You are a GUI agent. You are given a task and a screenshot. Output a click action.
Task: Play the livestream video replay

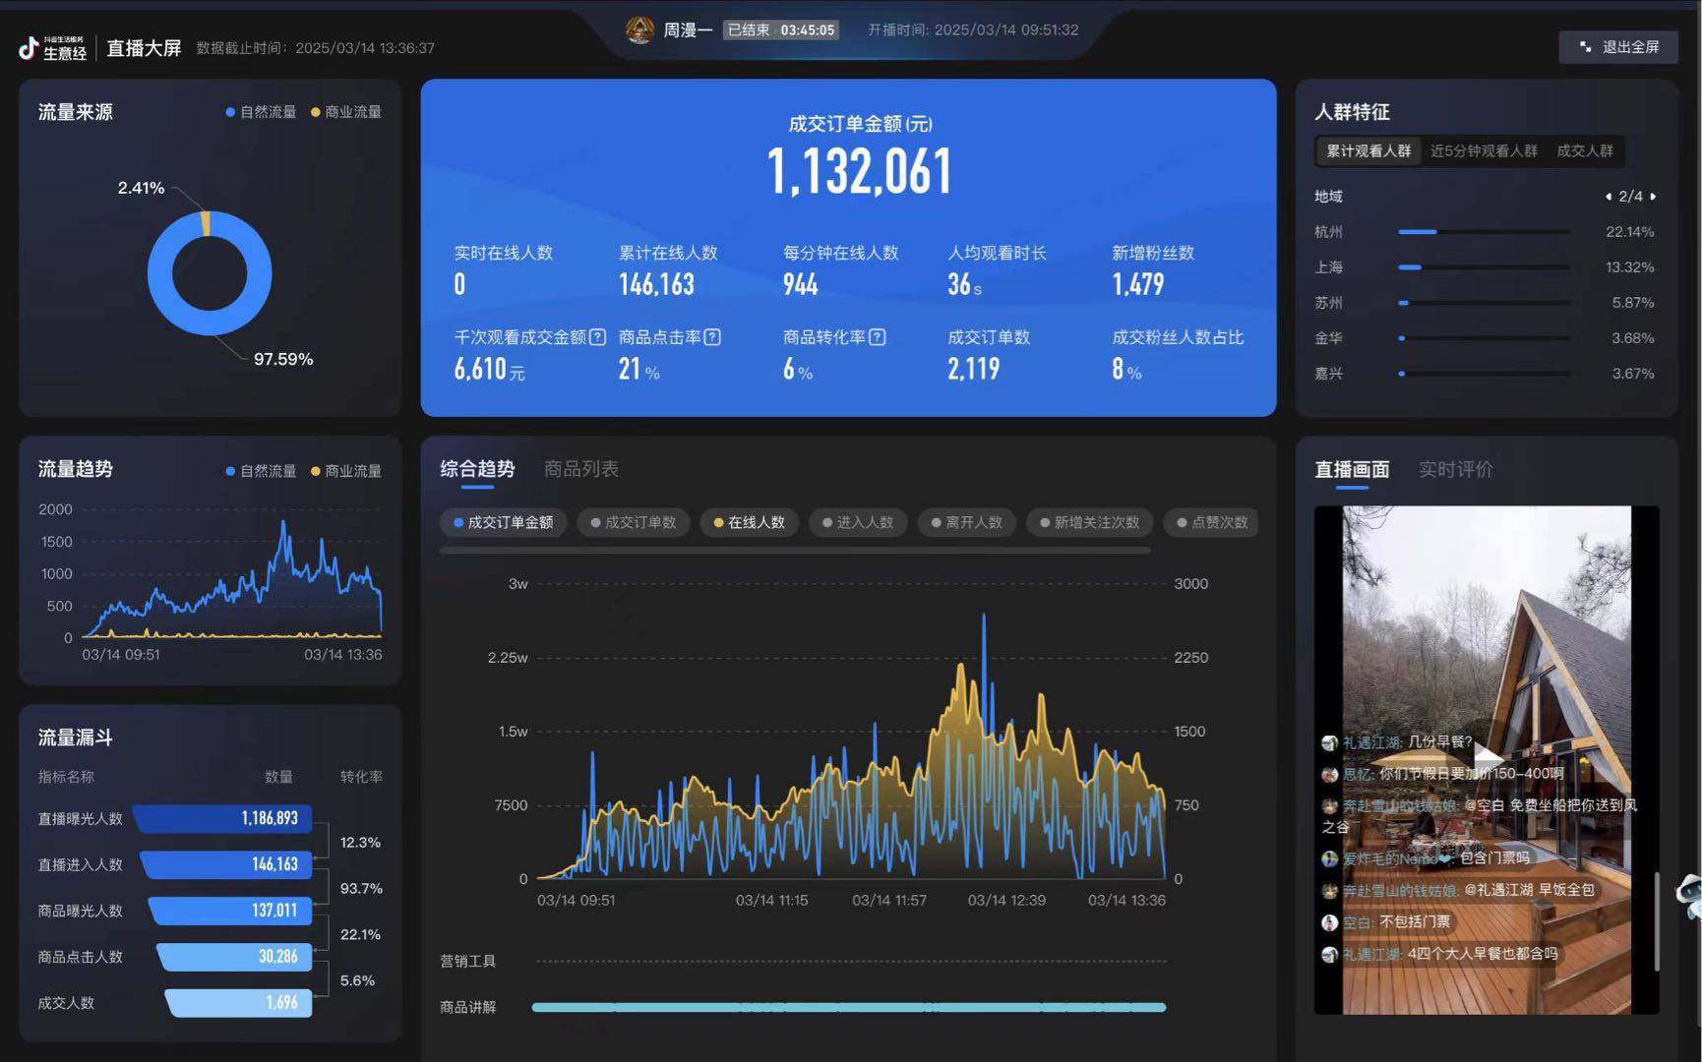point(1486,757)
